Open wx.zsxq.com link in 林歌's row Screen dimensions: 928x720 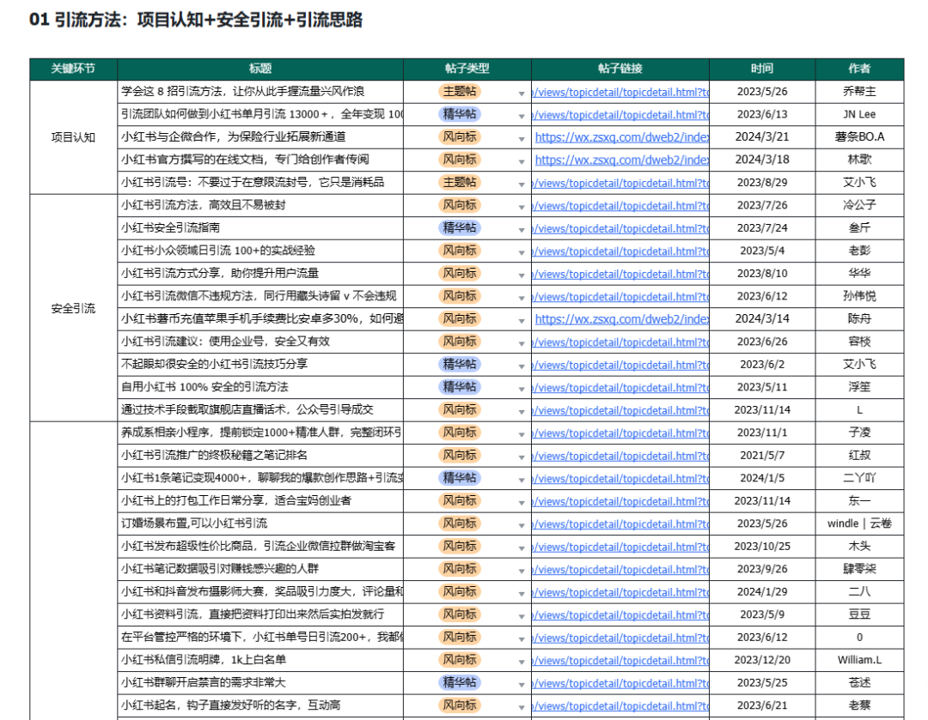click(621, 160)
